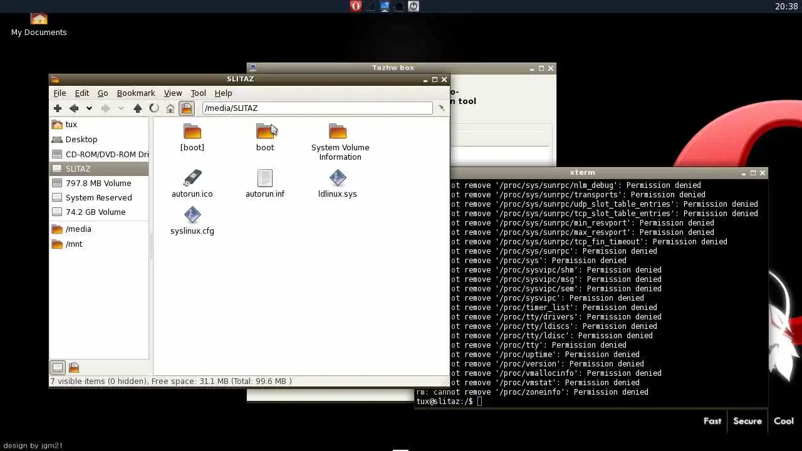802x451 pixels.
Task: Select the /media bookmark
Action: click(x=99, y=229)
